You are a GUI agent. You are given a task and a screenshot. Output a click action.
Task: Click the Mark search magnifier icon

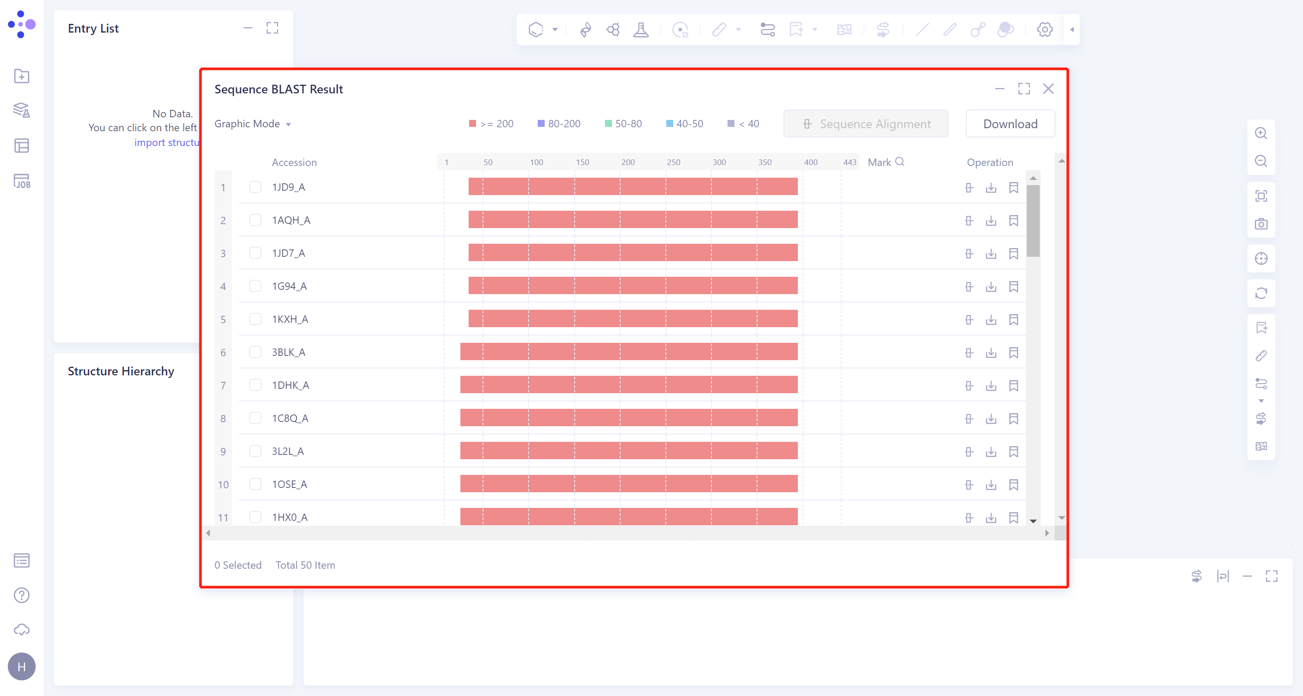click(x=900, y=162)
